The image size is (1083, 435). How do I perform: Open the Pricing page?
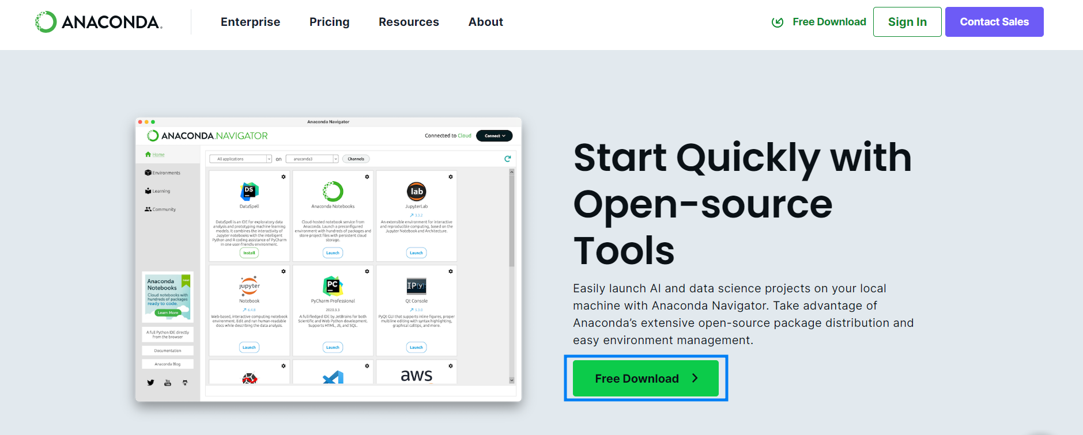(x=329, y=22)
